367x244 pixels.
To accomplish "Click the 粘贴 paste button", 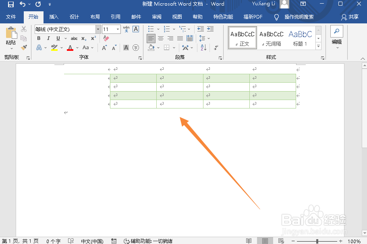I will pos(11,38).
